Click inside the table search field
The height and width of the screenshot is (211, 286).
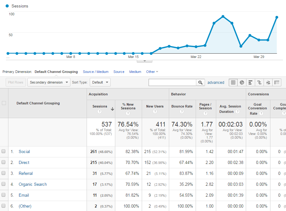pos(172,82)
